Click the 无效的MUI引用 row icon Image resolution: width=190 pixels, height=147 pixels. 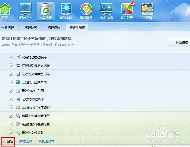coord(18,91)
